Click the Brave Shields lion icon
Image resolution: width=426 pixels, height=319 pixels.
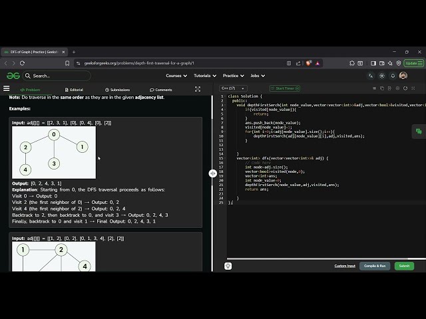pos(309,63)
